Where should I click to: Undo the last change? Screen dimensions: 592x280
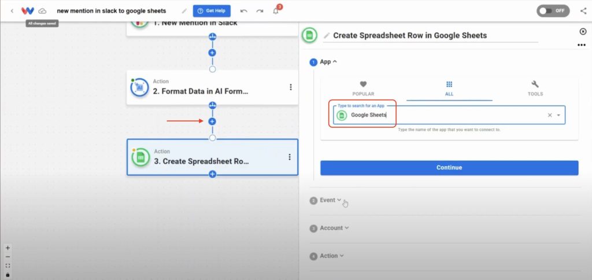[x=244, y=11]
